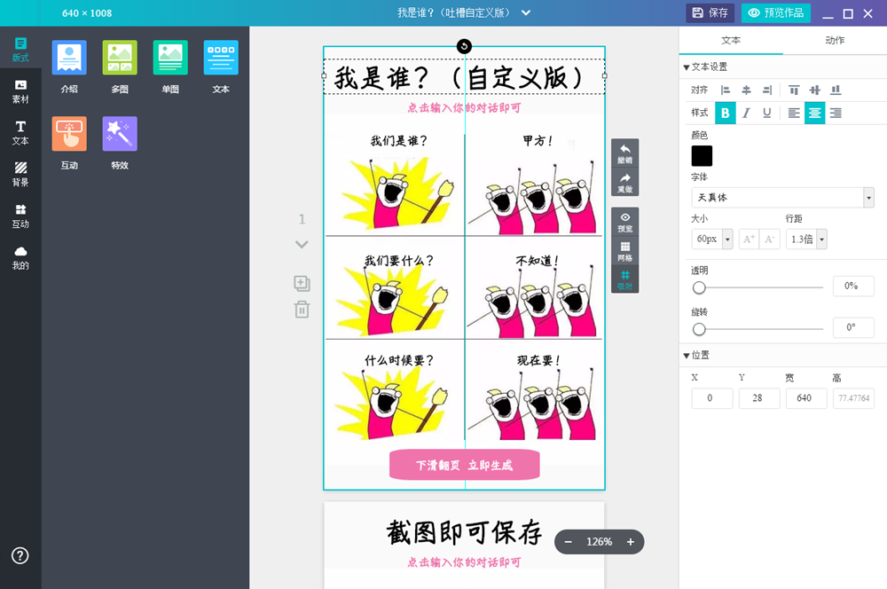Open the black text color swatch

tap(701, 155)
